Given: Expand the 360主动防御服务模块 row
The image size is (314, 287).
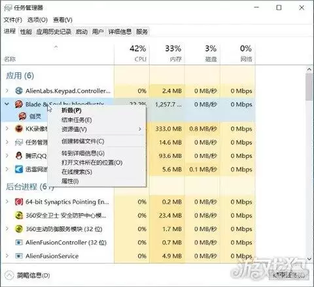Looking at the screenshot, I should click(x=7, y=229).
